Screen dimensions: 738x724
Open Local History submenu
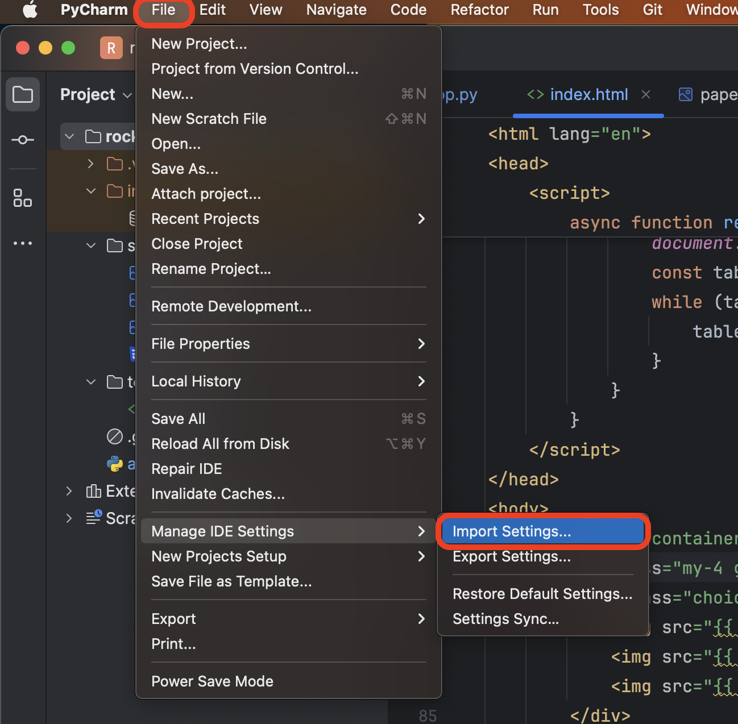point(289,381)
